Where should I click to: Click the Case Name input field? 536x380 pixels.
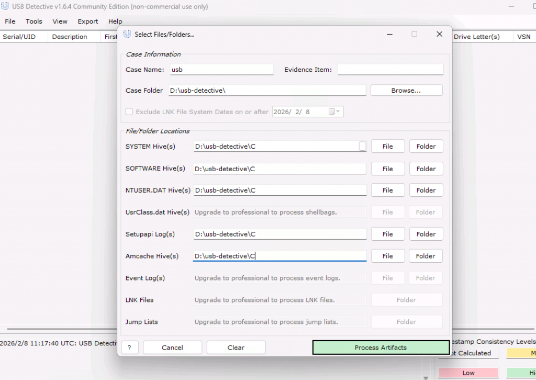[221, 70]
